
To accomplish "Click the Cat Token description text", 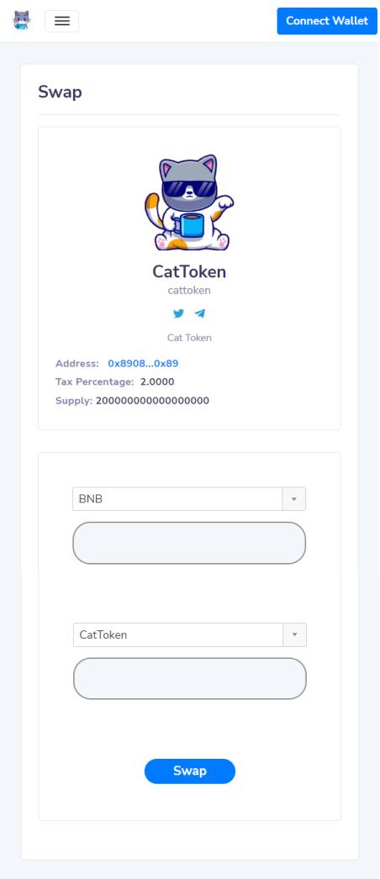I will coord(189,338).
